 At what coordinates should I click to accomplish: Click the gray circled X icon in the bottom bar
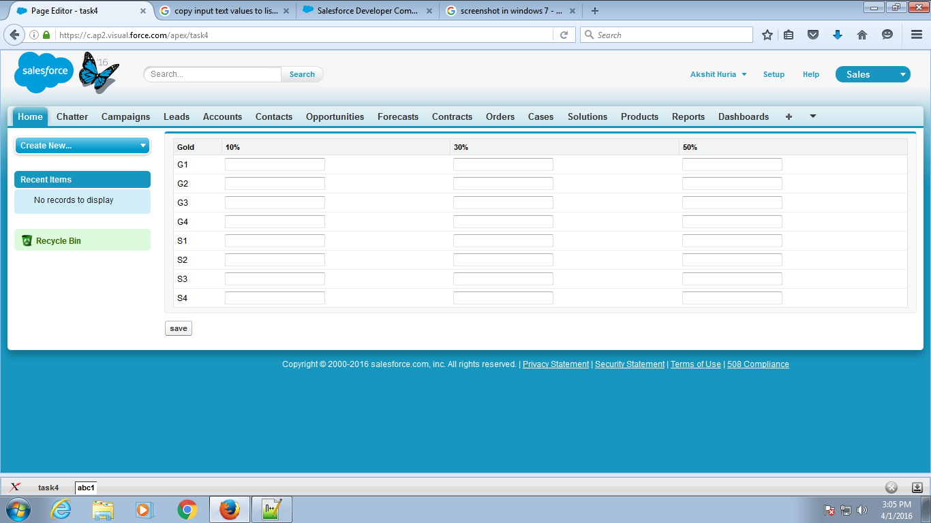(891, 487)
